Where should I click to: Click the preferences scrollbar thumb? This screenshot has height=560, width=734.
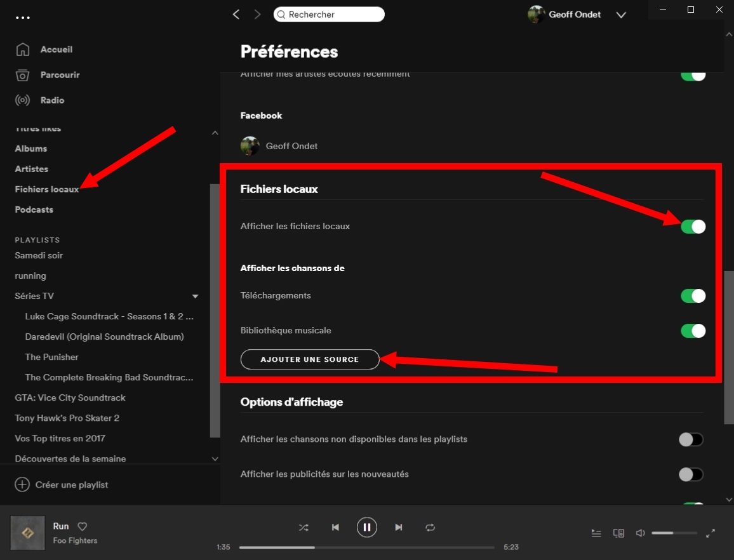[729, 347]
